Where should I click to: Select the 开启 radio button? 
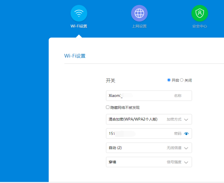[169, 80]
